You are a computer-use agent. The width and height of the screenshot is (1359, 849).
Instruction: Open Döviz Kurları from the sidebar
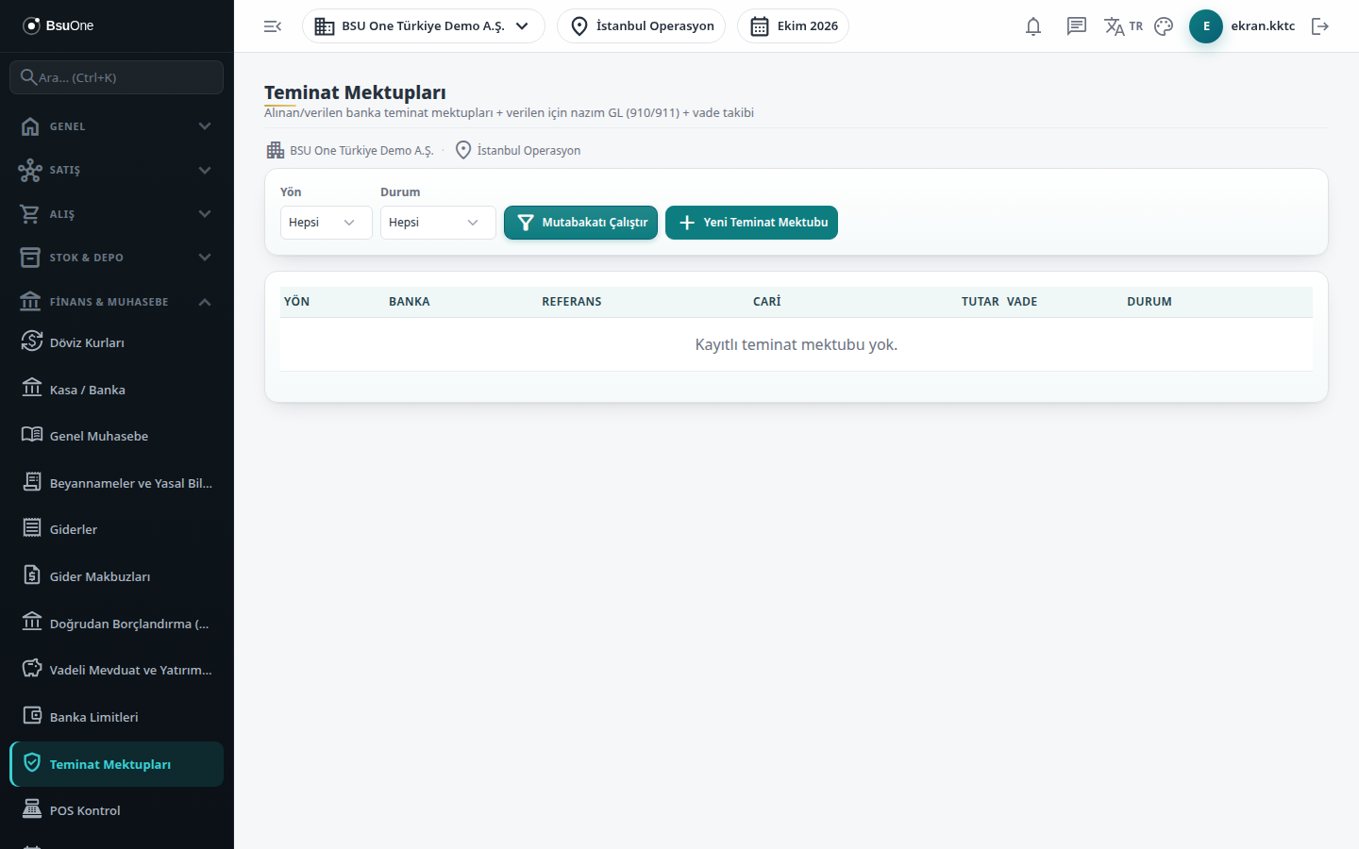[x=117, y=342]
